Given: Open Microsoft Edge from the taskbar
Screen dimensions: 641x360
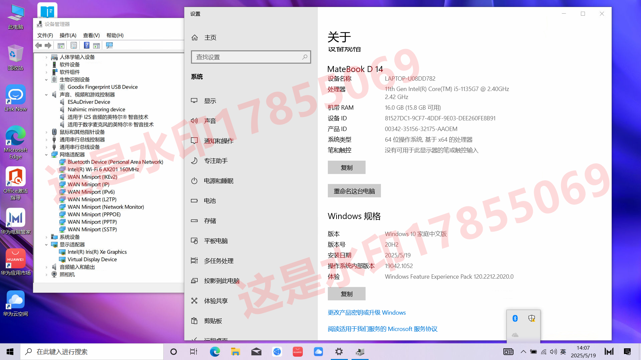Looking at the screenshot, I should 215,352.
